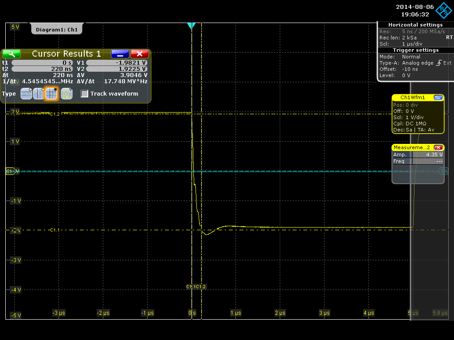Select the horizontal cursor type
The width and height of the screenshot is (454, 340).
[x=26, y=93]
